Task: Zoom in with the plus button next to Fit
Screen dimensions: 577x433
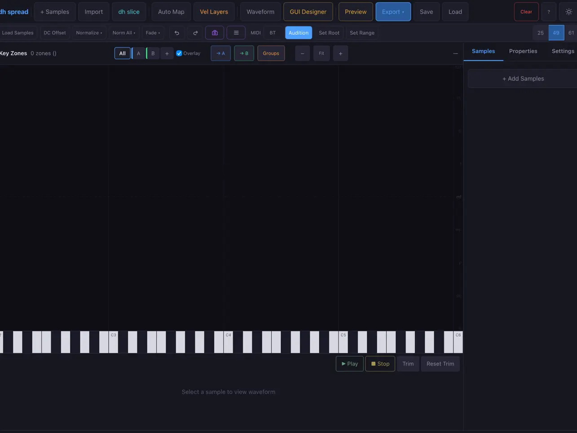Action: pyautogui.click(x=340, y=53)
